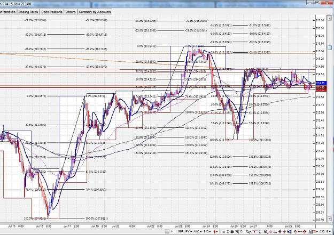Open the 210.18 value dropdown in toolbar
Screen dimensions: 334x235
(325, 231)
